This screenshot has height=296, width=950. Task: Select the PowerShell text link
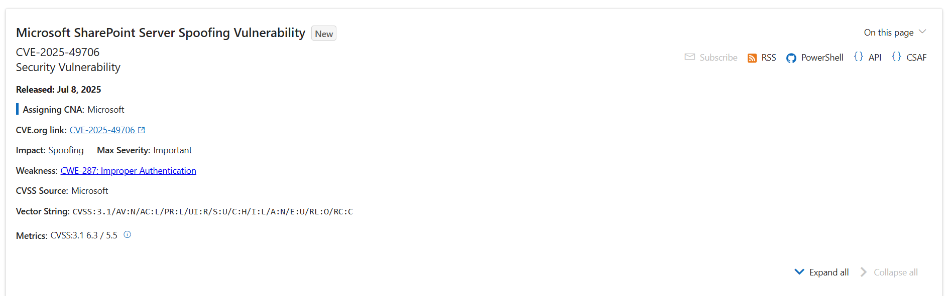[822, 58]
